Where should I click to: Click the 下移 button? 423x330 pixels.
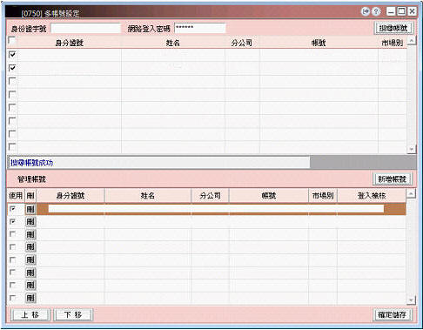point(73,314)
